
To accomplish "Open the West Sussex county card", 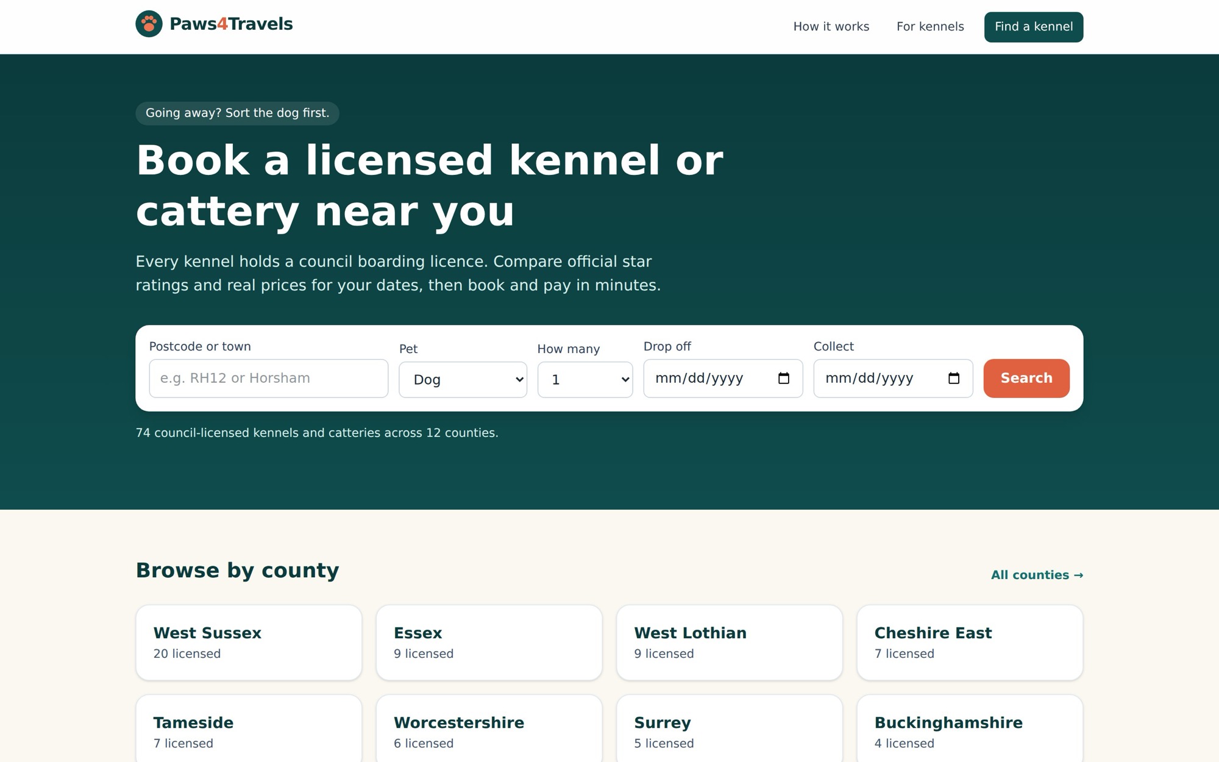I will click(249, 643).
